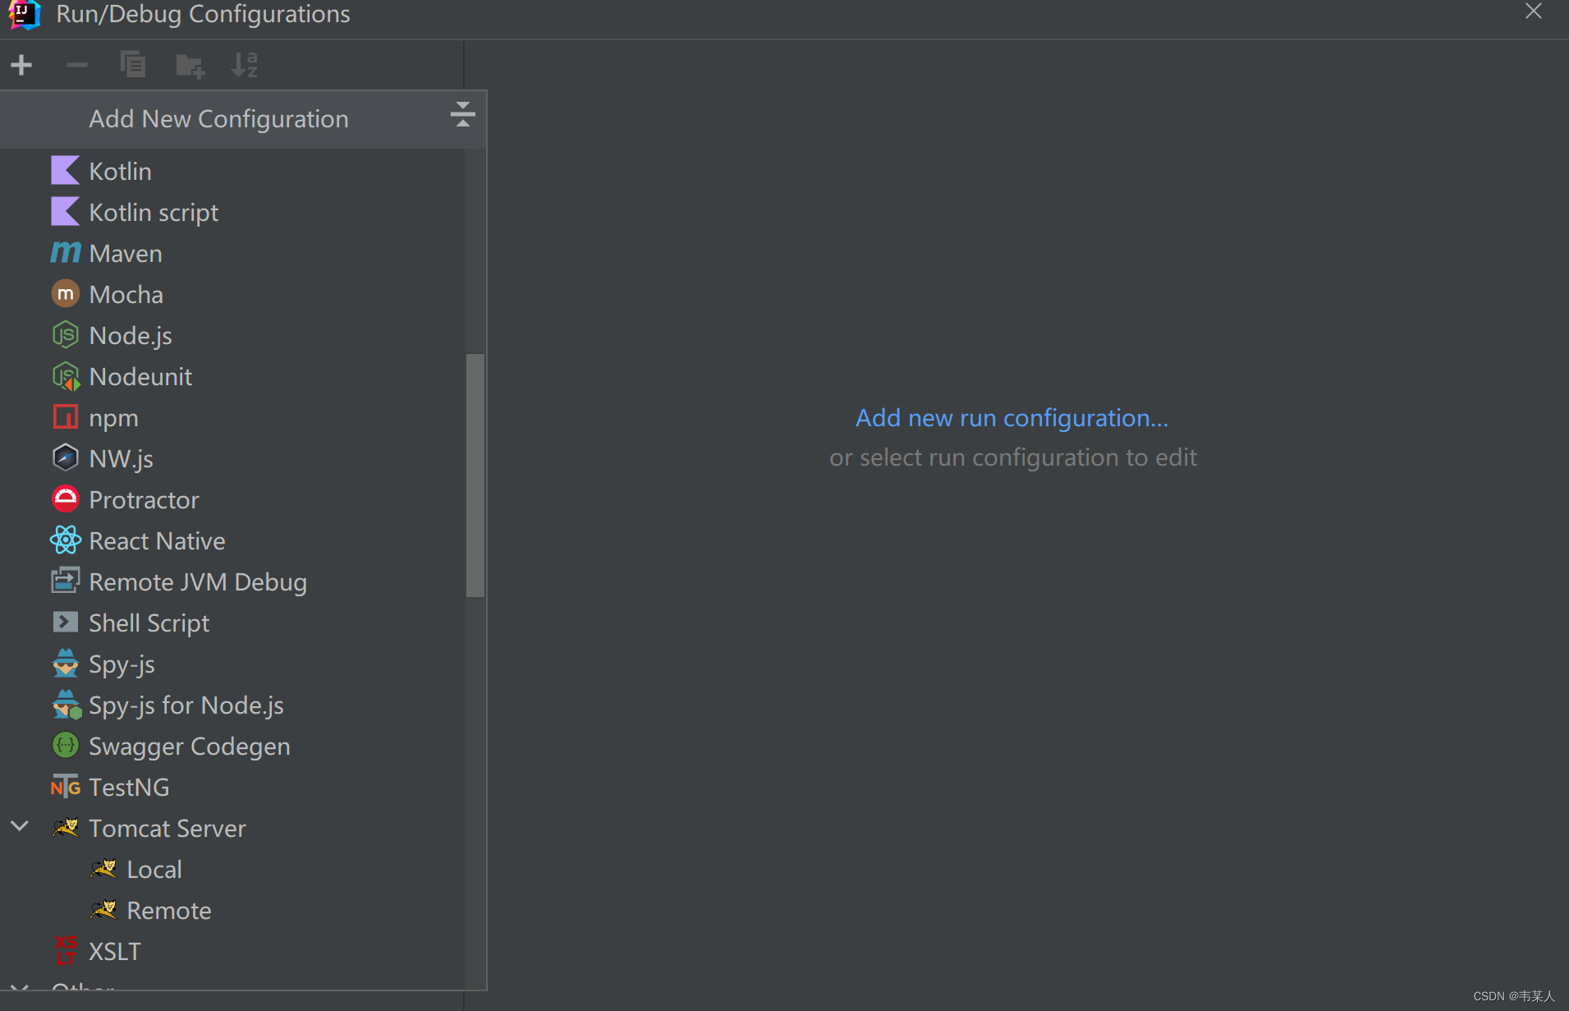Copy the selected configuration using toolbar icon
The width and height of the screenshot is (1569, 1011).
133,64
